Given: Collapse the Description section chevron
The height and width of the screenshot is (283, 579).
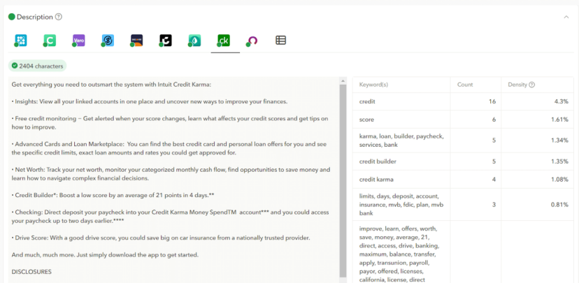Looking at the screenshot, I should (x=566, y=17).
